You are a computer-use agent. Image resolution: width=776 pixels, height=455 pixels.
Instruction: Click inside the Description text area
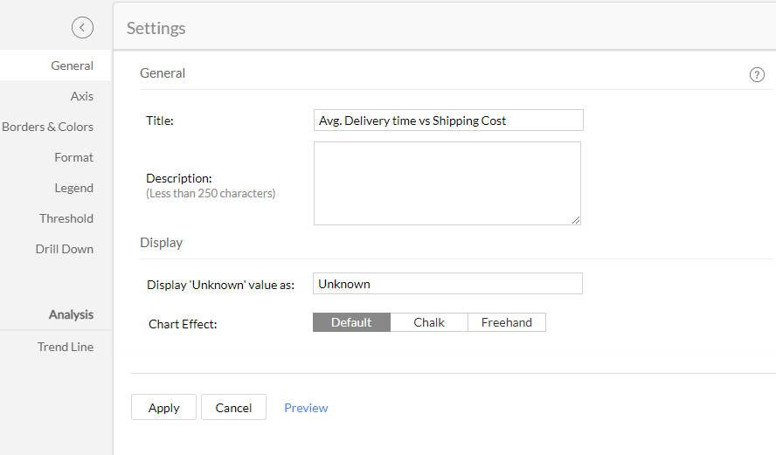[447, 183]
